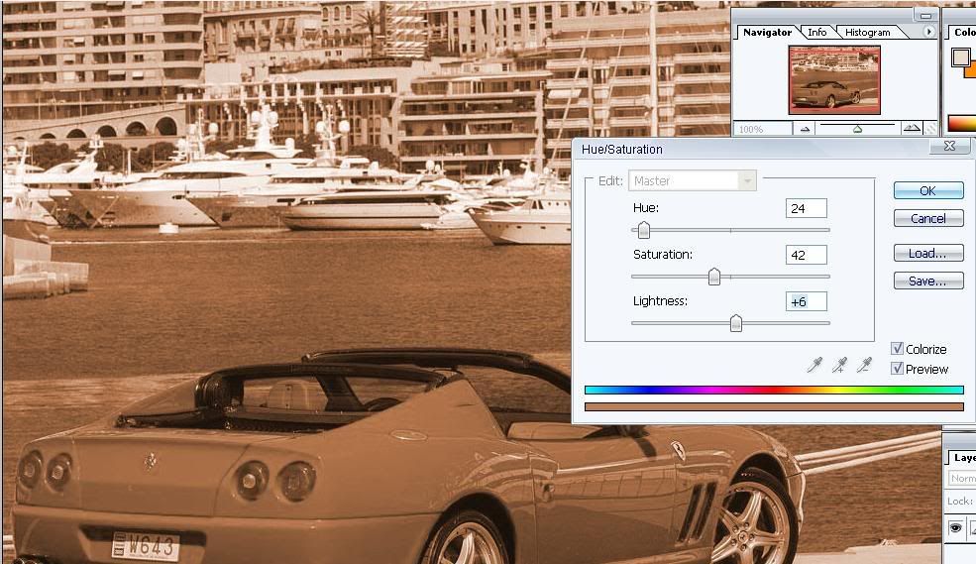Select the eyedropper tool in Hue/Saturation
976x564 pixels.
click(814, 365)
